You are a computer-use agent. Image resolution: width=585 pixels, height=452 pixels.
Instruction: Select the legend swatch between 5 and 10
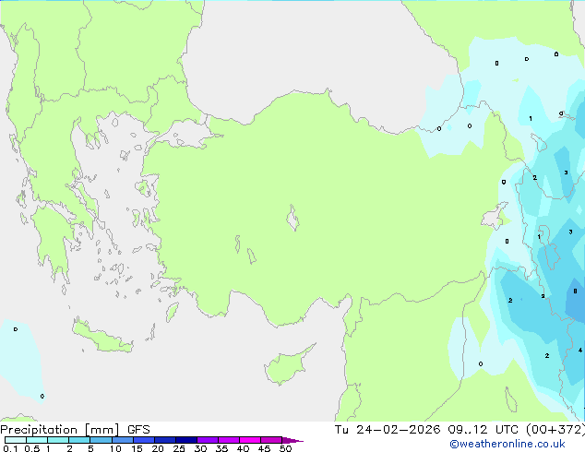[x=101, y=440]
